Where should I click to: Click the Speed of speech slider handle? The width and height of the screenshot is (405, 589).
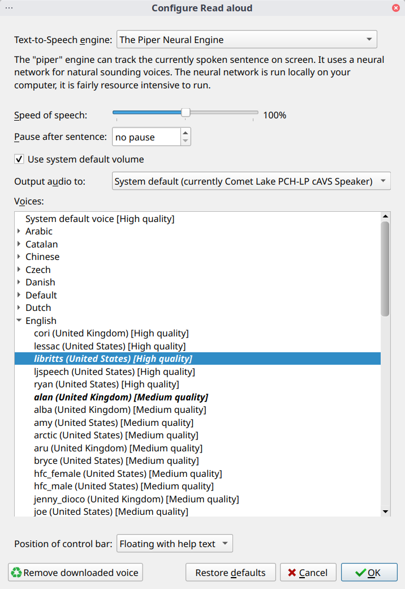[186, 113]
